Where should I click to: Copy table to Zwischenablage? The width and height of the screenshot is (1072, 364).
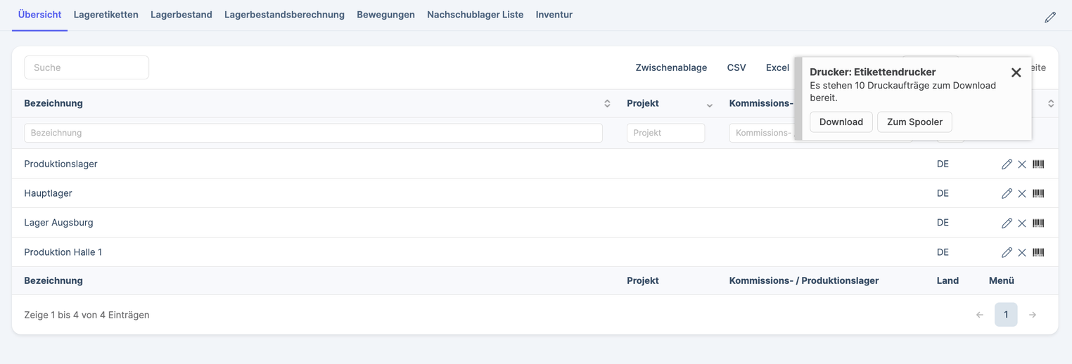[x=671, y=67]
